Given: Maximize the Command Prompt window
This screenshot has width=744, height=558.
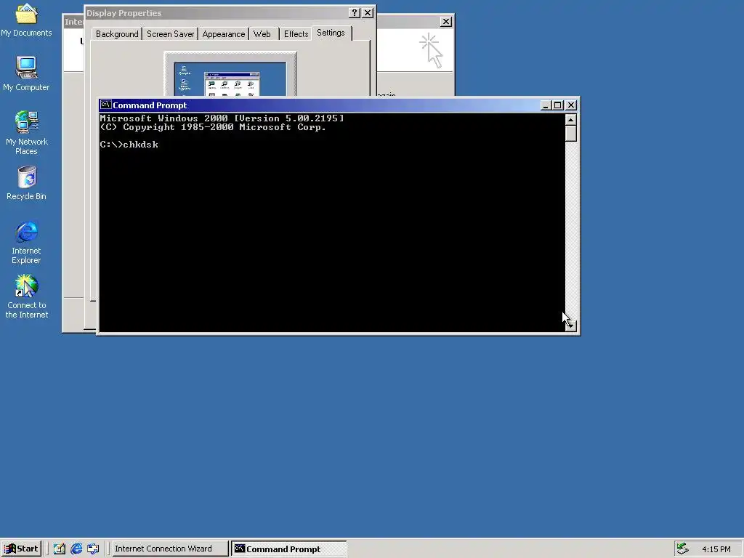Looking at the screenshot, I should [558, 105].
